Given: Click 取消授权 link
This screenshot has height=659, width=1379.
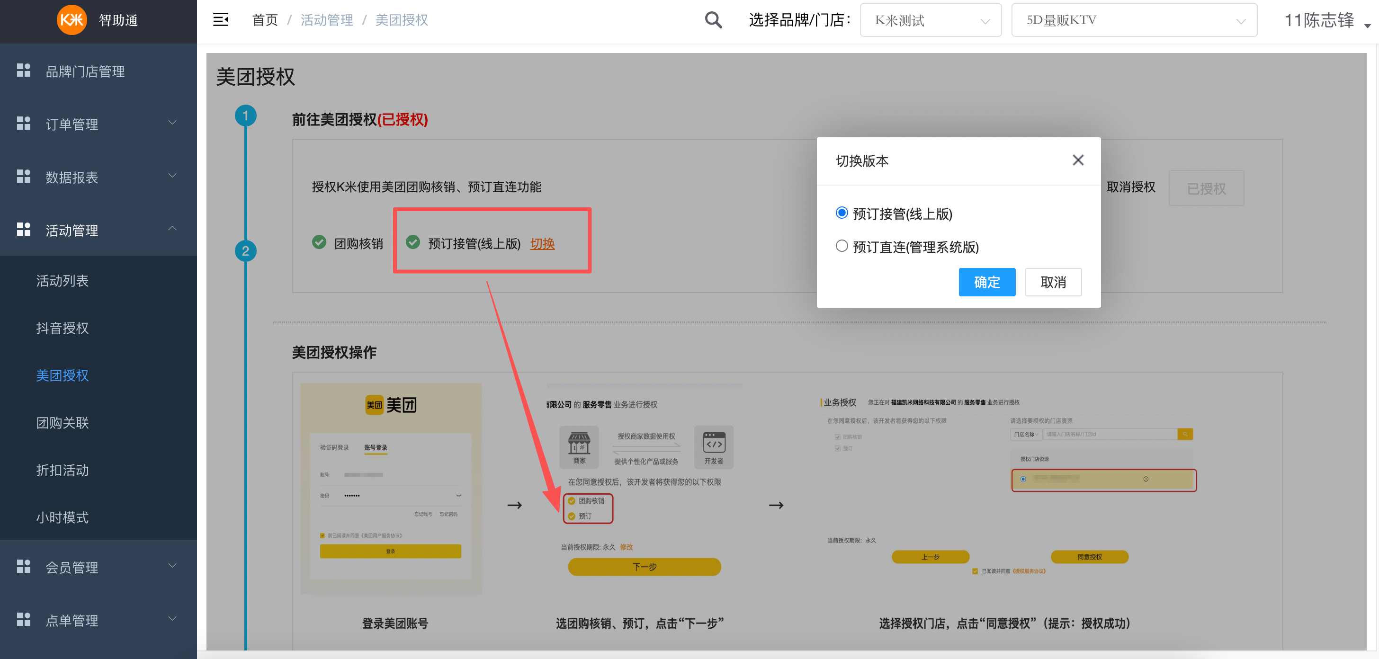Looking at the screenshot, I should tap(1130, 187).
